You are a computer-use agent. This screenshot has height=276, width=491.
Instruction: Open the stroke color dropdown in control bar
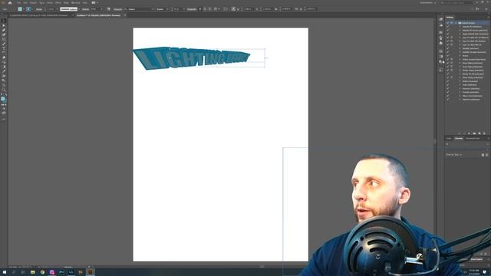(x=32, y=9)
